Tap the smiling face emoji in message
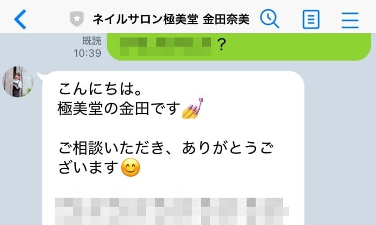376x225 pixels. [131, 168]
